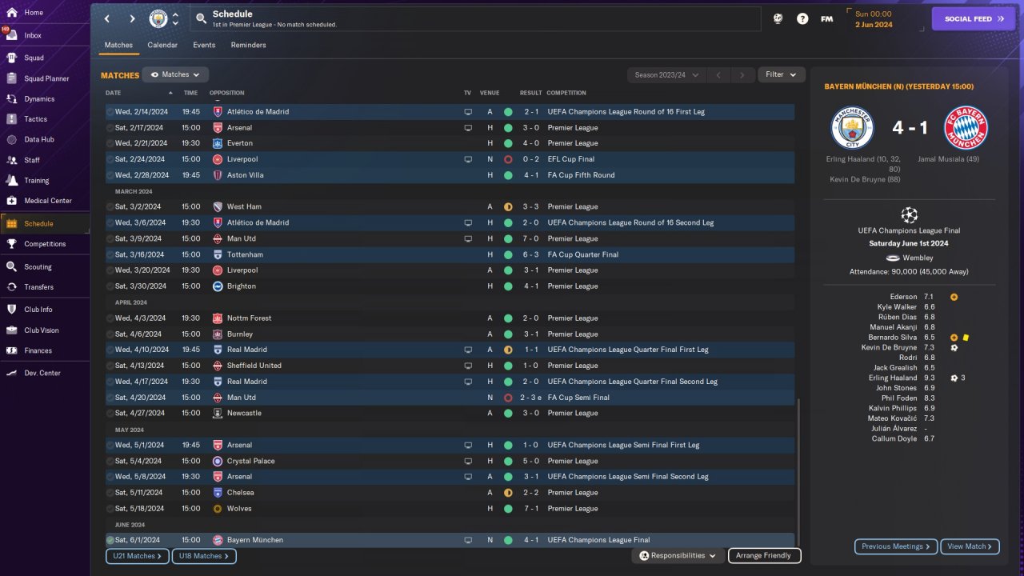Click the help question mark icon
Viewport: 1024px width, 576px height.
[x=802, y=18]
